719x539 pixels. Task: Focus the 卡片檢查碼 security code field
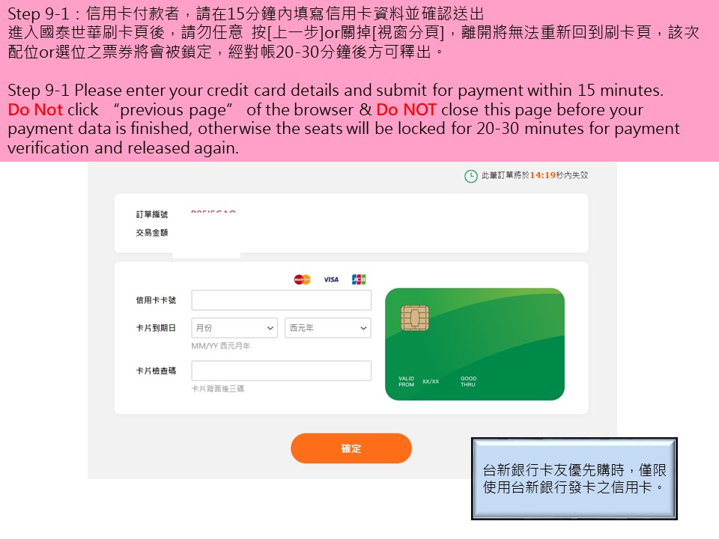tap(281, 371)
